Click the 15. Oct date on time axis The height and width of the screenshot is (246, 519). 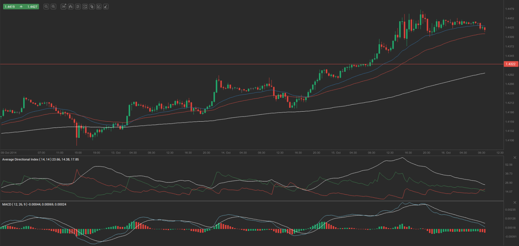click(x=336, y=153)
